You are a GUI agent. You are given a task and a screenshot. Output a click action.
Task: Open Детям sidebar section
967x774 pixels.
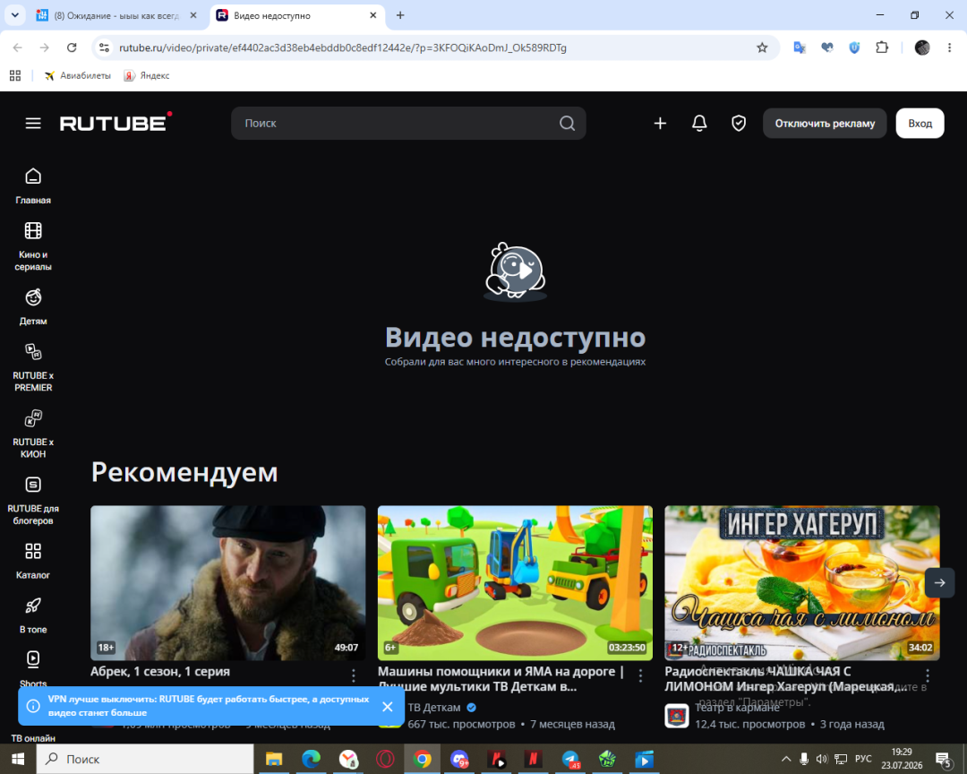click(33, 307)
